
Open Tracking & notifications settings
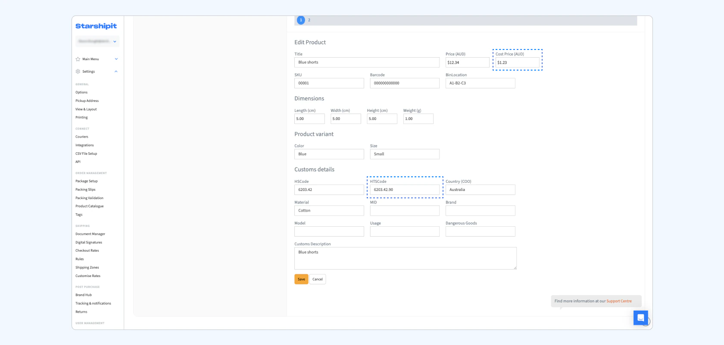[93, 303]
